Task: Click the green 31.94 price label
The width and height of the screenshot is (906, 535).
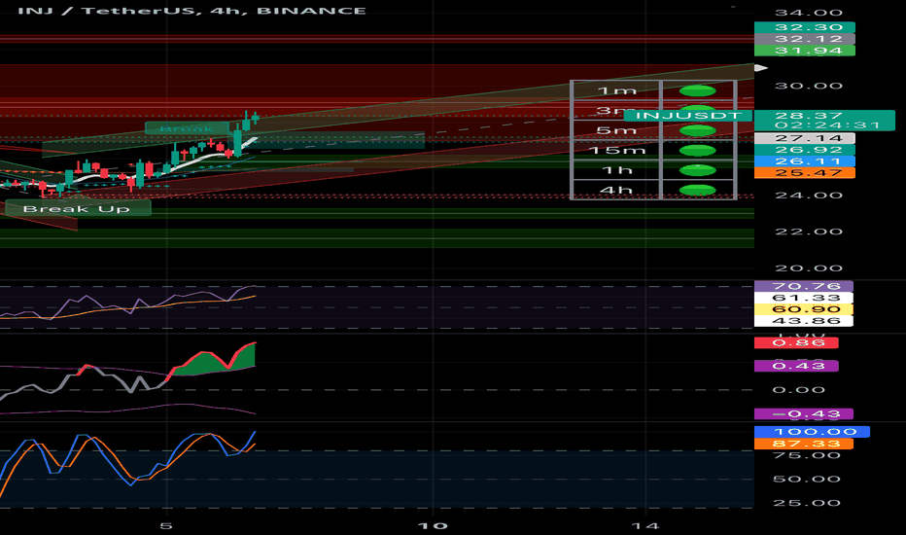Action: (x=804, y=51)
